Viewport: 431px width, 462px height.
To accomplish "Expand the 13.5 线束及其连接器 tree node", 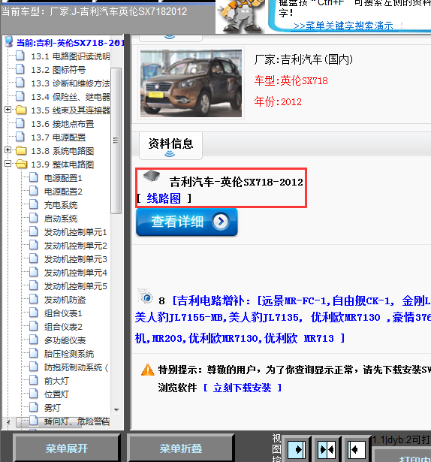I will (x=8, y=110).
